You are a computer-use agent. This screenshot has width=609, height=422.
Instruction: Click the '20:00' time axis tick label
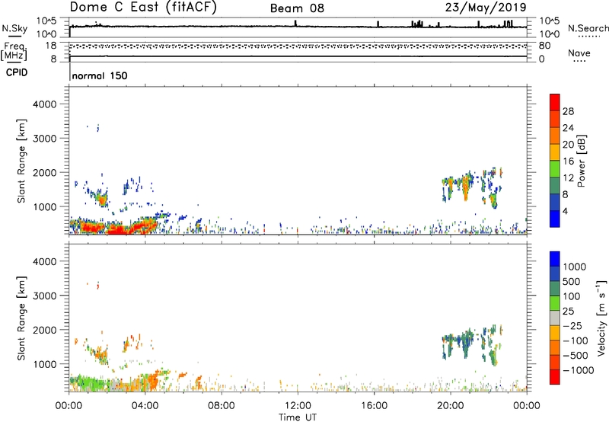tap(451, 406)
